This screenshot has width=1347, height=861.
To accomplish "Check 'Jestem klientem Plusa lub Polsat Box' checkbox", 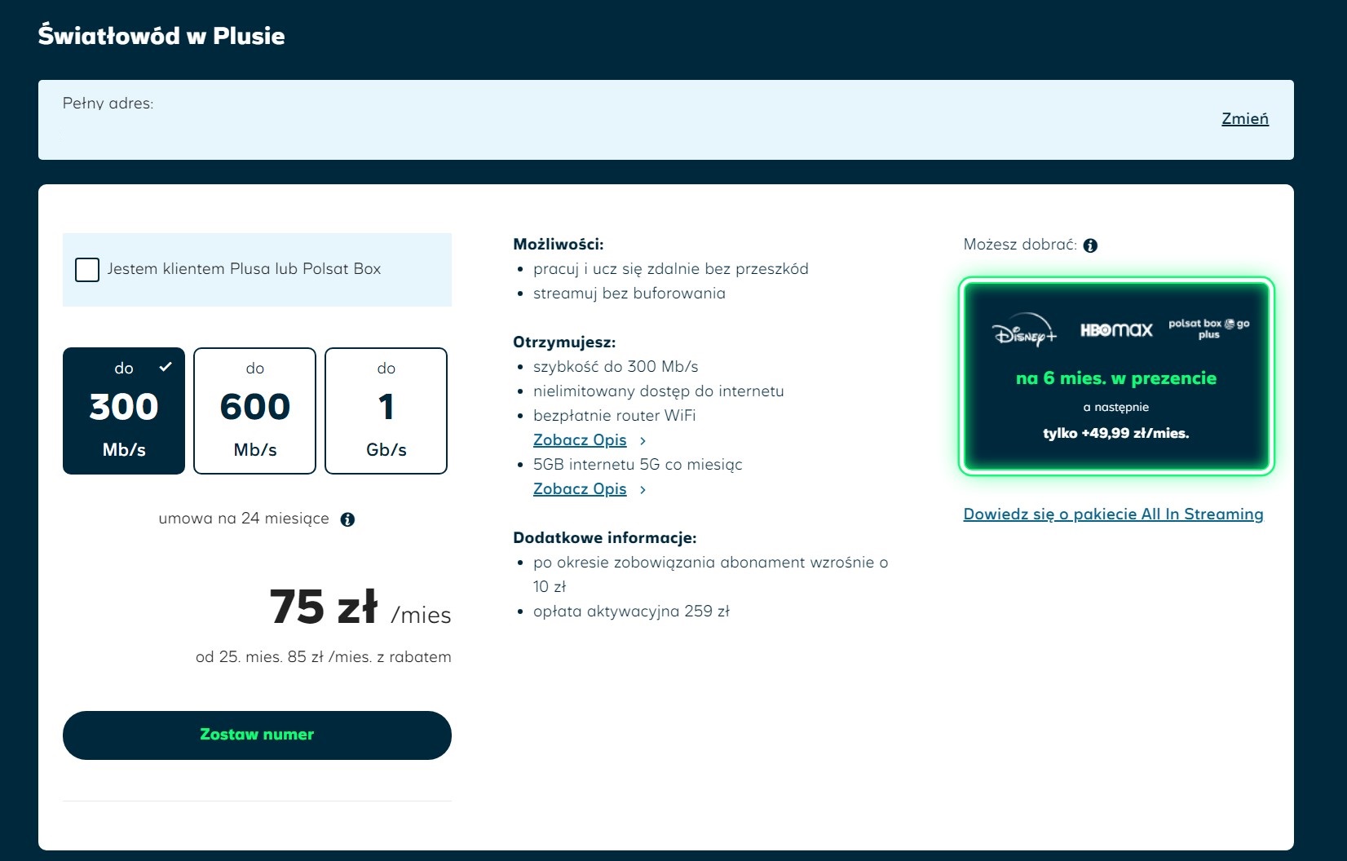I will coord(87,270).
